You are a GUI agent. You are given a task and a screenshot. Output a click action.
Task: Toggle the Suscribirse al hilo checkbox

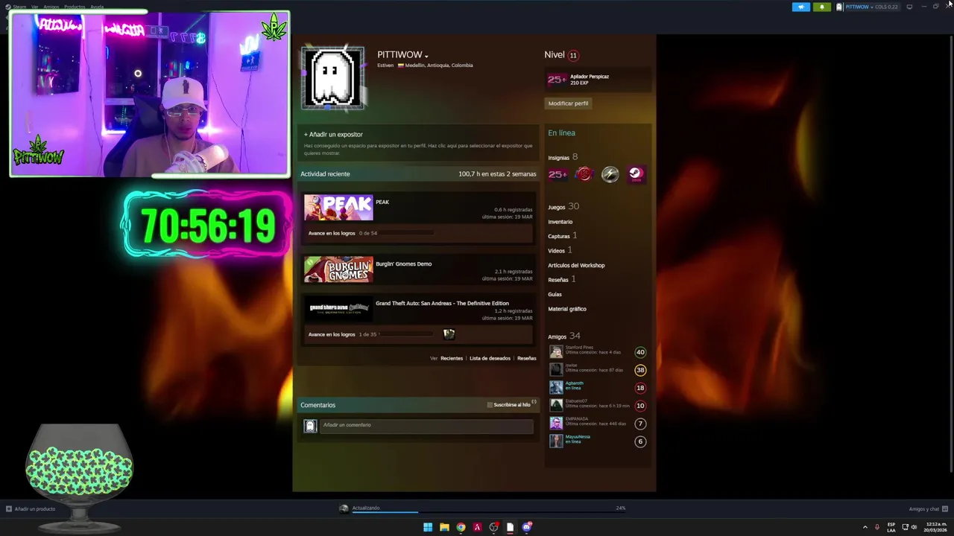[x=490, y=405]
